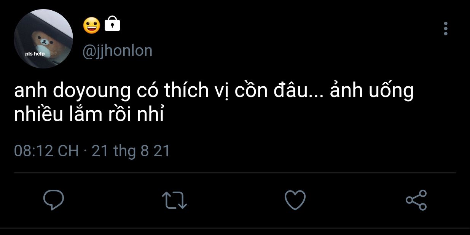Select tweet line starting 'anh doyoung'

214,92
